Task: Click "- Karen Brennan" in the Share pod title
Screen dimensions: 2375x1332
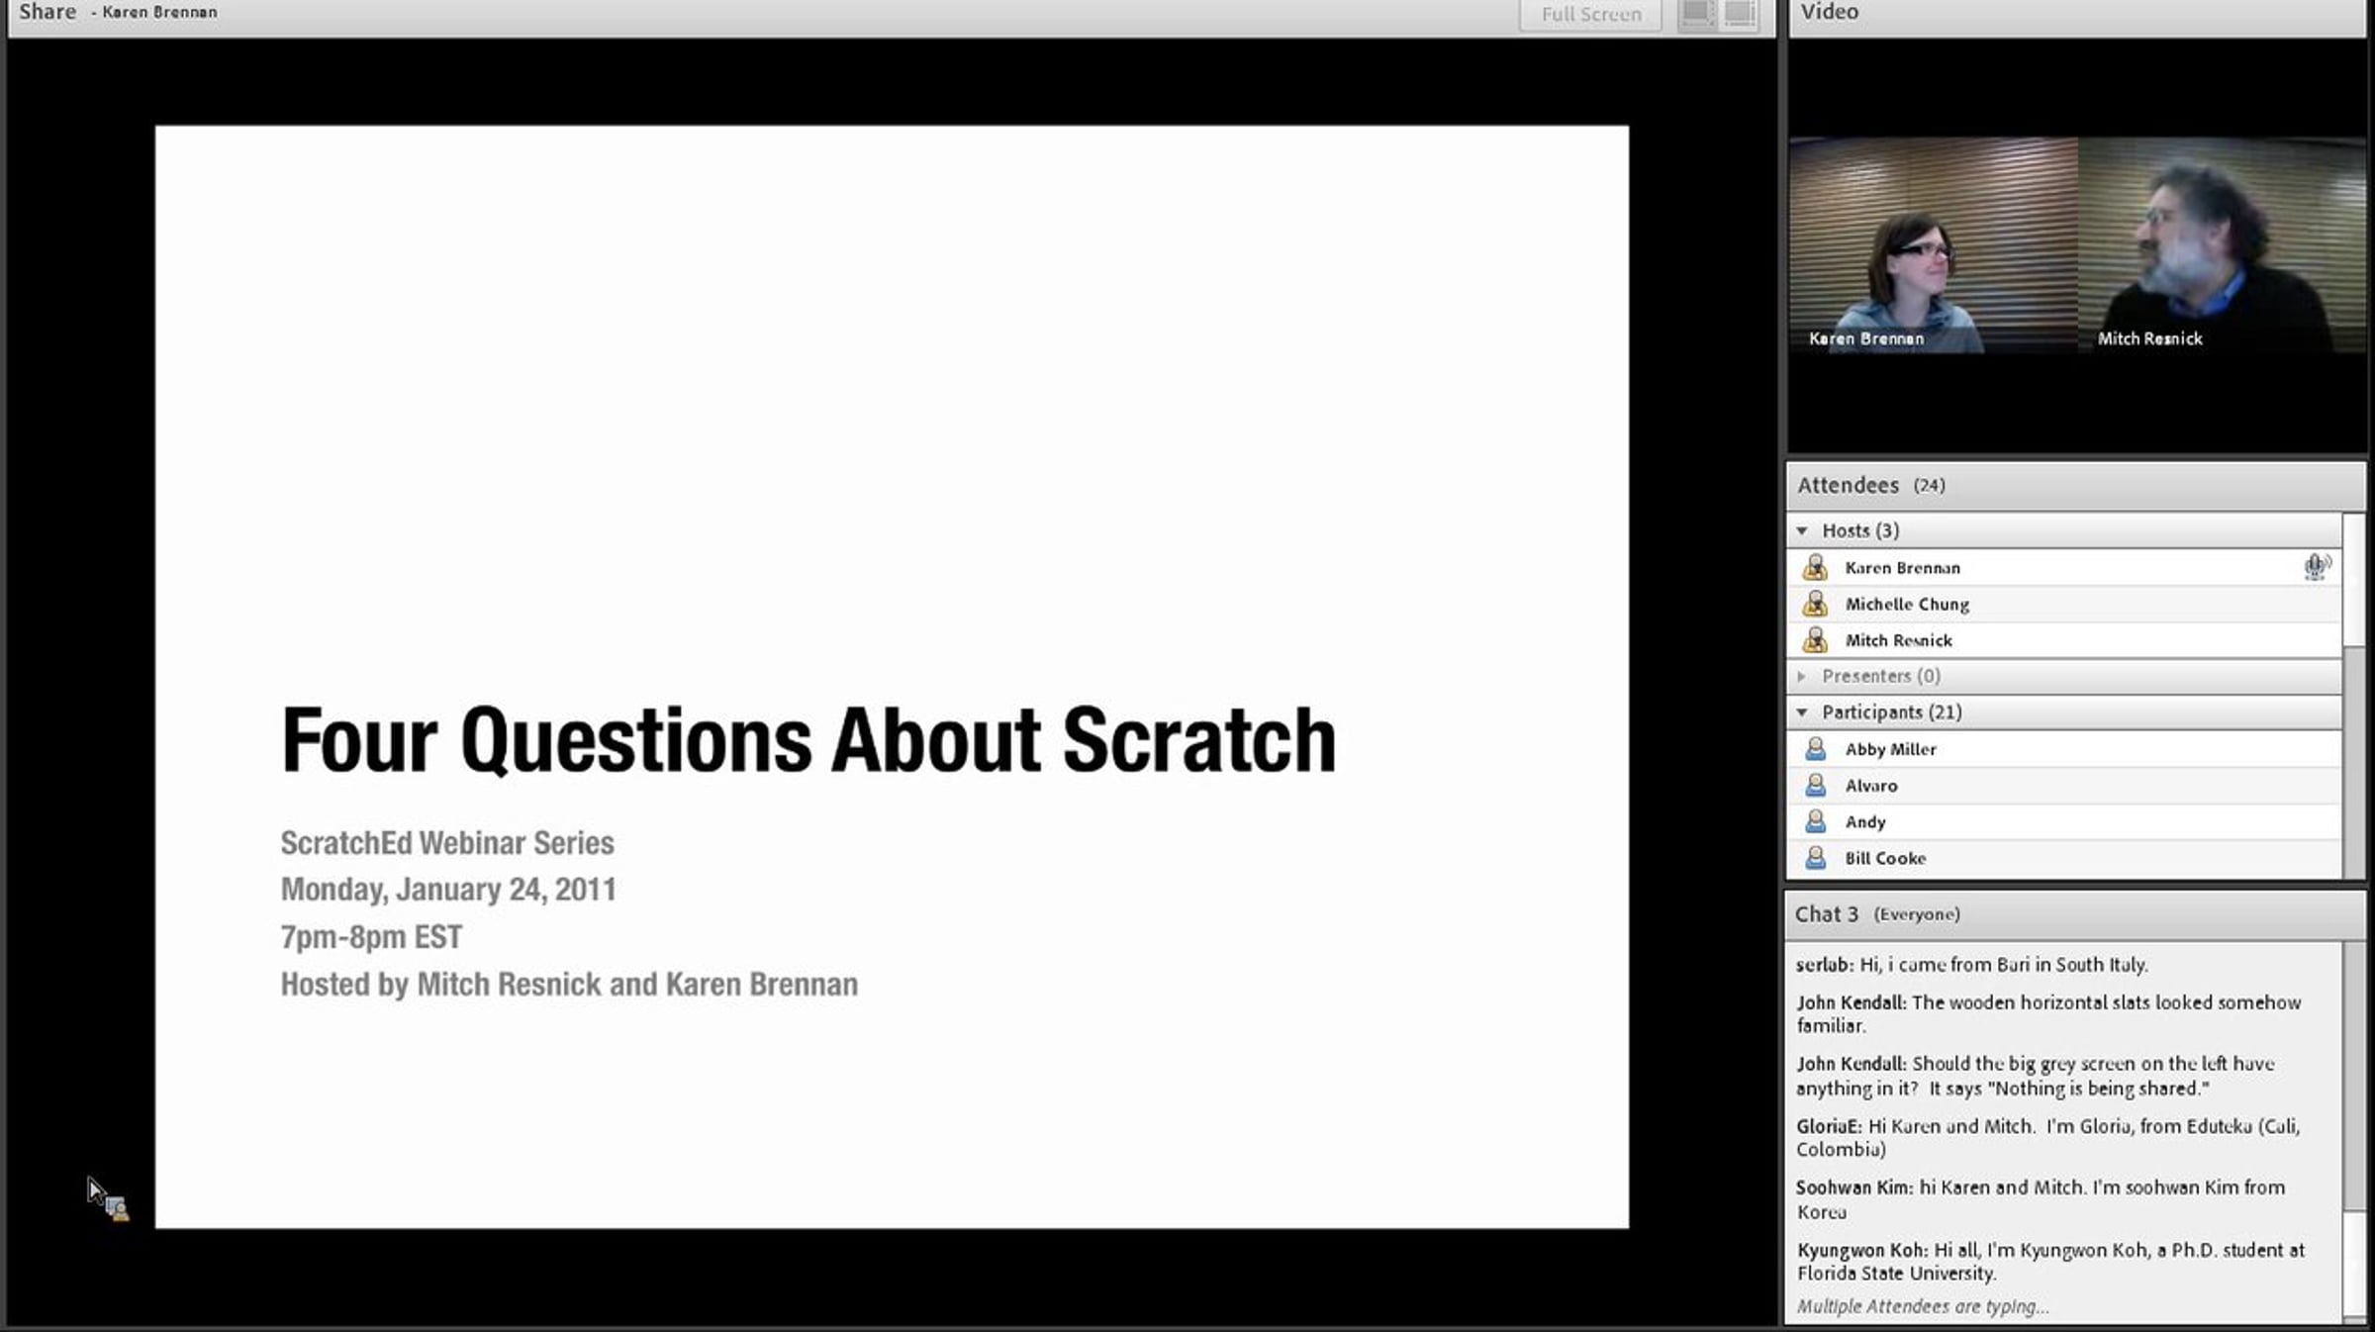Action: pos(154,12)
